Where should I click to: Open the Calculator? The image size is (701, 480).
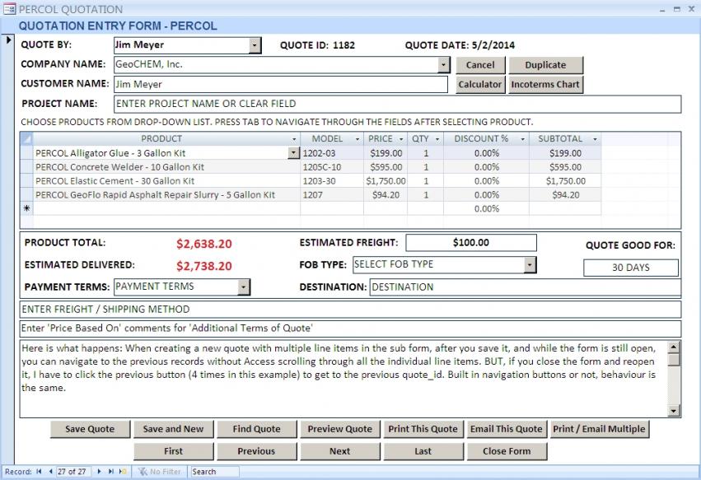[480, 85]
